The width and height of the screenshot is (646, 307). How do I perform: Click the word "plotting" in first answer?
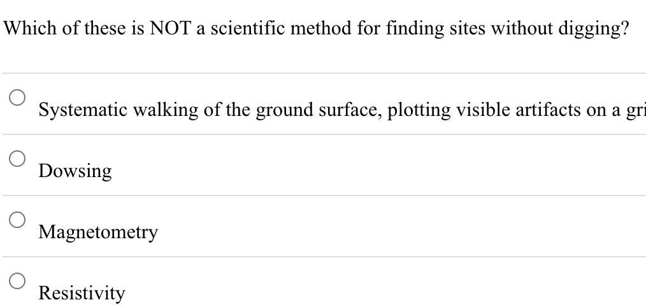(x=412, y=110)
